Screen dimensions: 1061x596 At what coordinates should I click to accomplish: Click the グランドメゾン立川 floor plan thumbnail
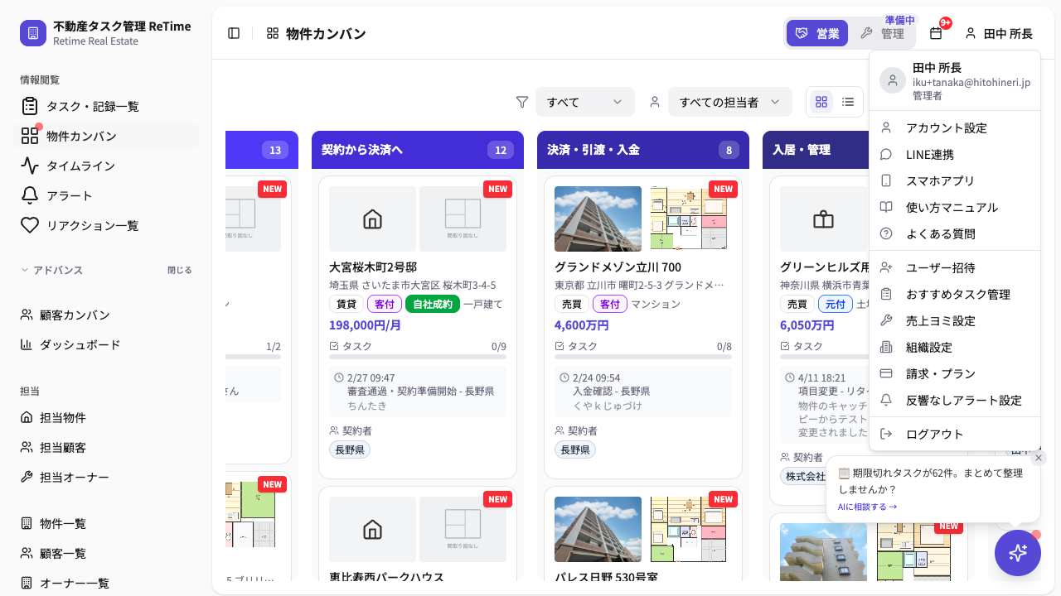pyautogui.click(x=688, y=219)
